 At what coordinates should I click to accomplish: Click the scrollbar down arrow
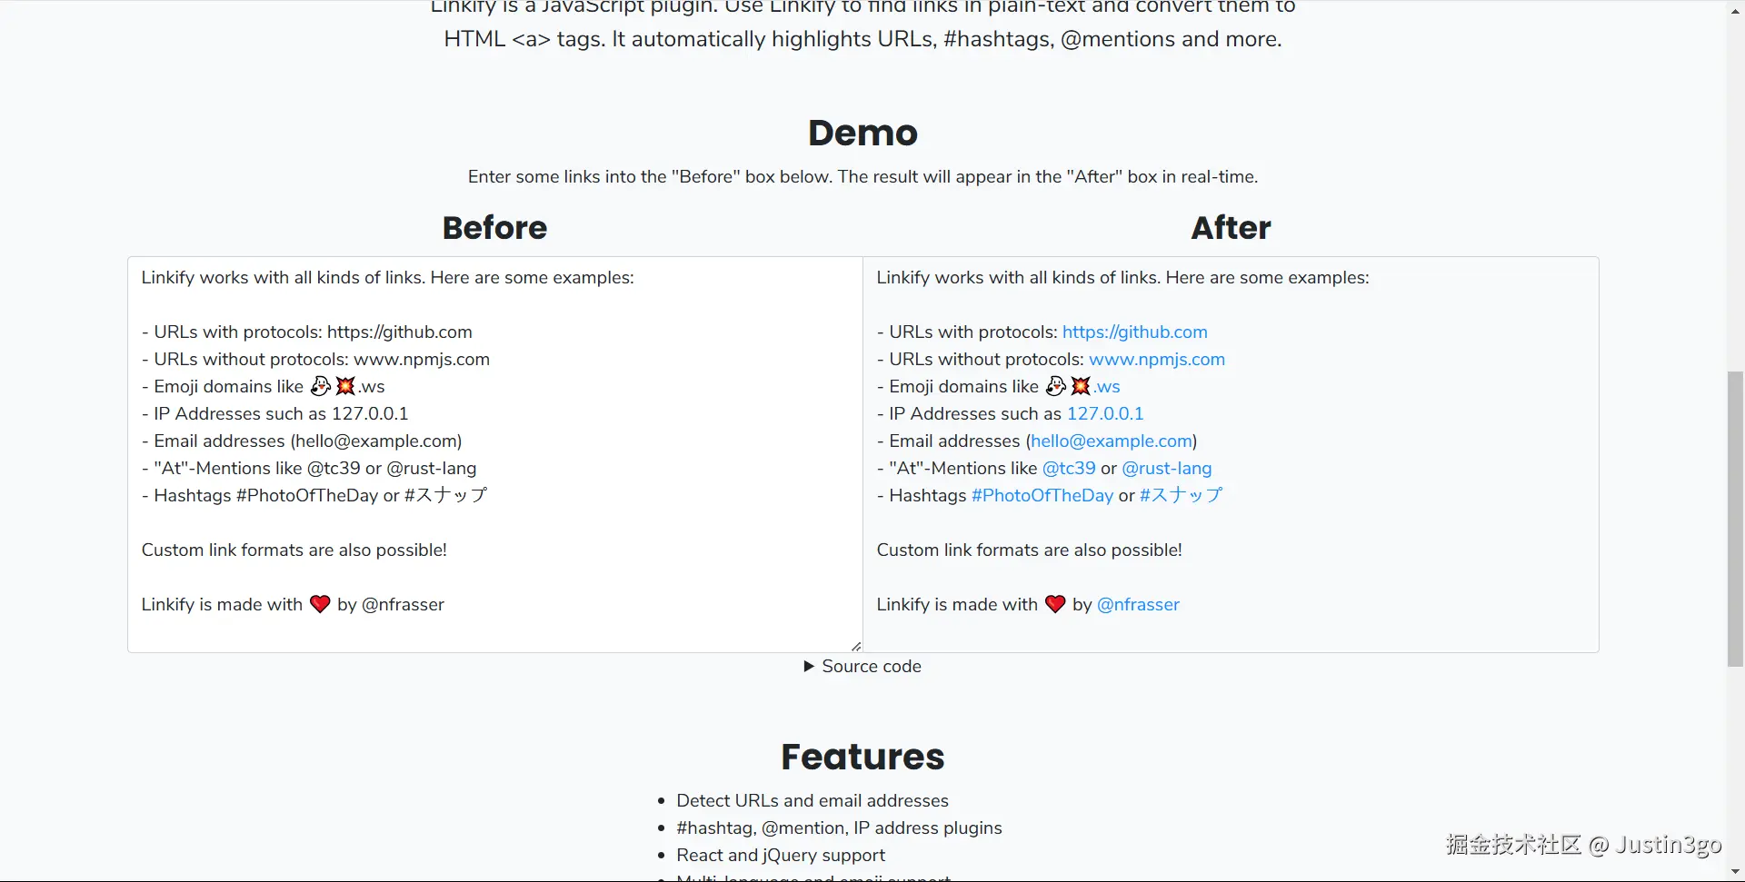click(x=1735, y=874)
